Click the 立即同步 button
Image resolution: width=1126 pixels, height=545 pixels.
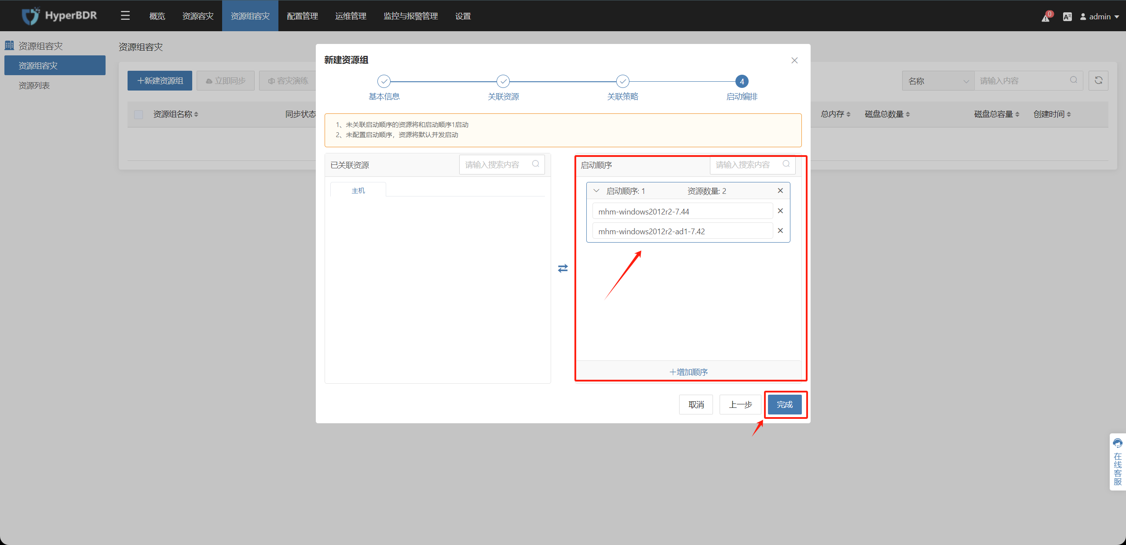[226, 80]
